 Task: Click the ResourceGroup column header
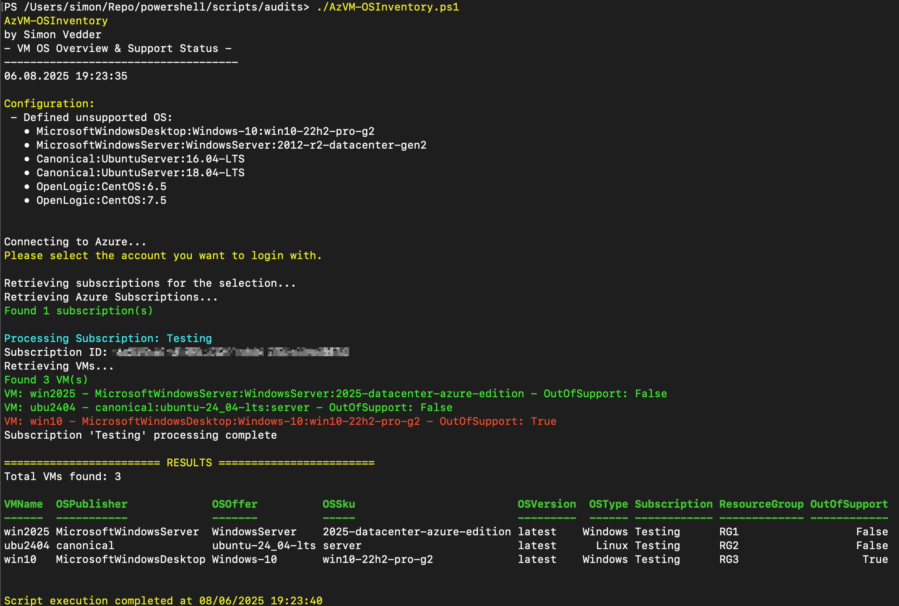[x=761, y=504]
